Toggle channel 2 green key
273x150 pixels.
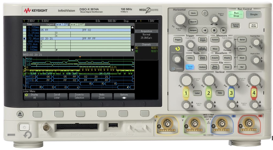(x=209, y=93)
